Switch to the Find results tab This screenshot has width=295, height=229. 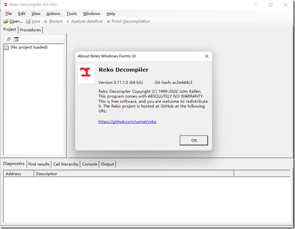tap(39, 164)
